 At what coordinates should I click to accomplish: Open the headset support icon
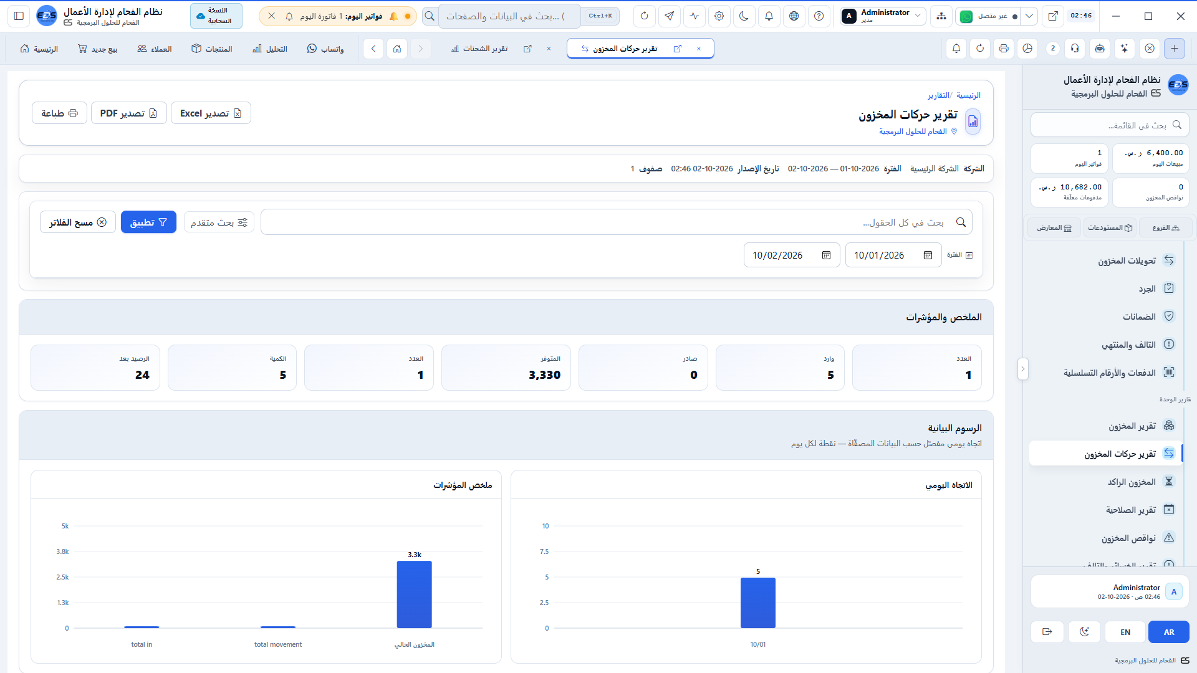(1075, 49)
